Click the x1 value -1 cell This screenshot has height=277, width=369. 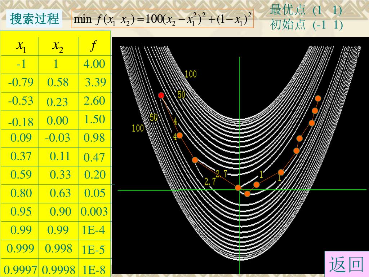[21, 64]
